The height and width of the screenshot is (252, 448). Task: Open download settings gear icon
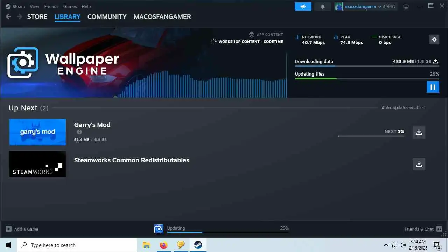(434, 40)
